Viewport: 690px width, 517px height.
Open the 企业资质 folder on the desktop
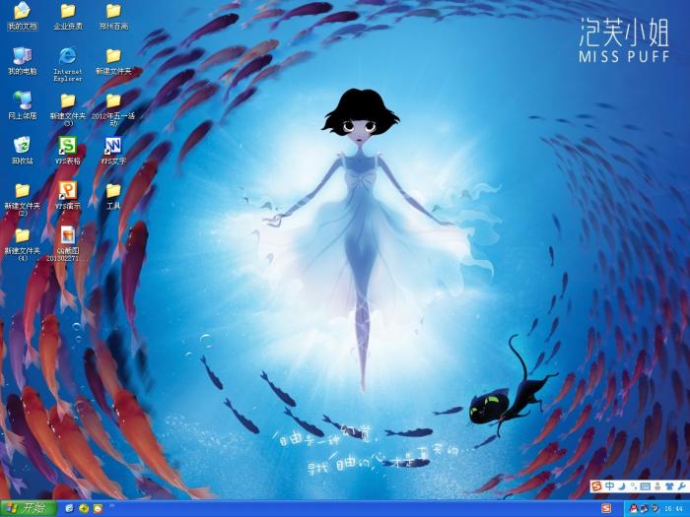pos(68,17)
